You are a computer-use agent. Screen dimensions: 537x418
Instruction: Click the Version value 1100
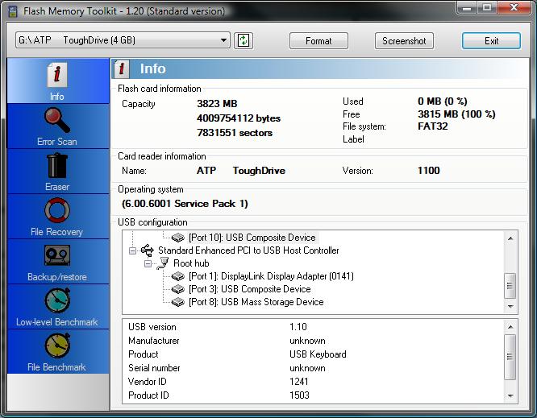[428, 171]
